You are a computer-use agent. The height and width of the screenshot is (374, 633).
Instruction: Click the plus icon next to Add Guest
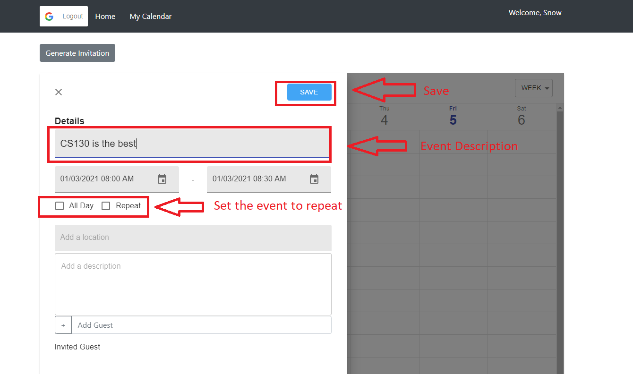tap(63, 325)
